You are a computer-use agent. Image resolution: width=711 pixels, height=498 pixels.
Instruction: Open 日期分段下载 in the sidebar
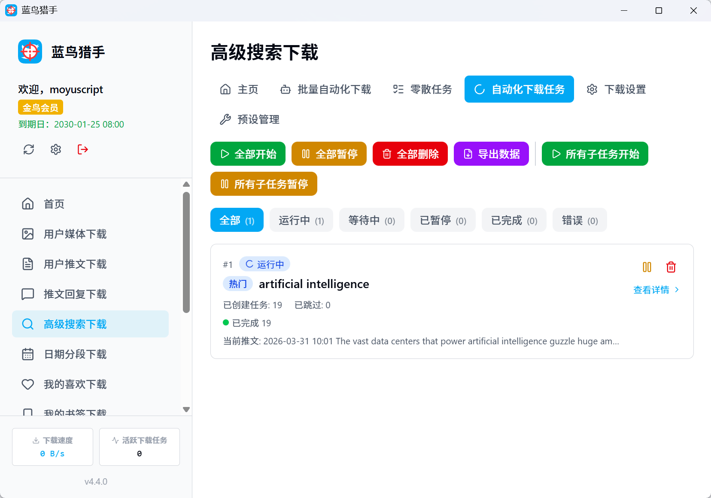pos(75,354)
